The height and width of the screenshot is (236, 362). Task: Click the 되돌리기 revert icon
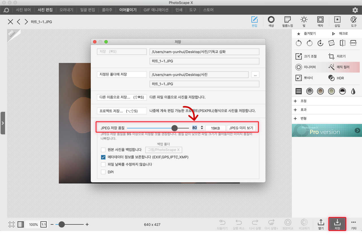tap(222, 224)
